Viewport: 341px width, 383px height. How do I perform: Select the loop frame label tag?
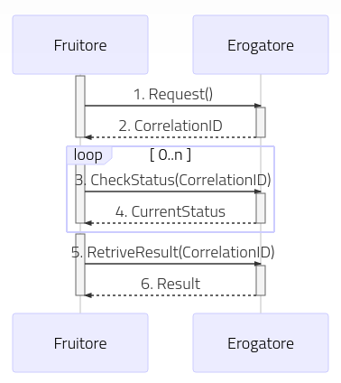tap(89, 155)
